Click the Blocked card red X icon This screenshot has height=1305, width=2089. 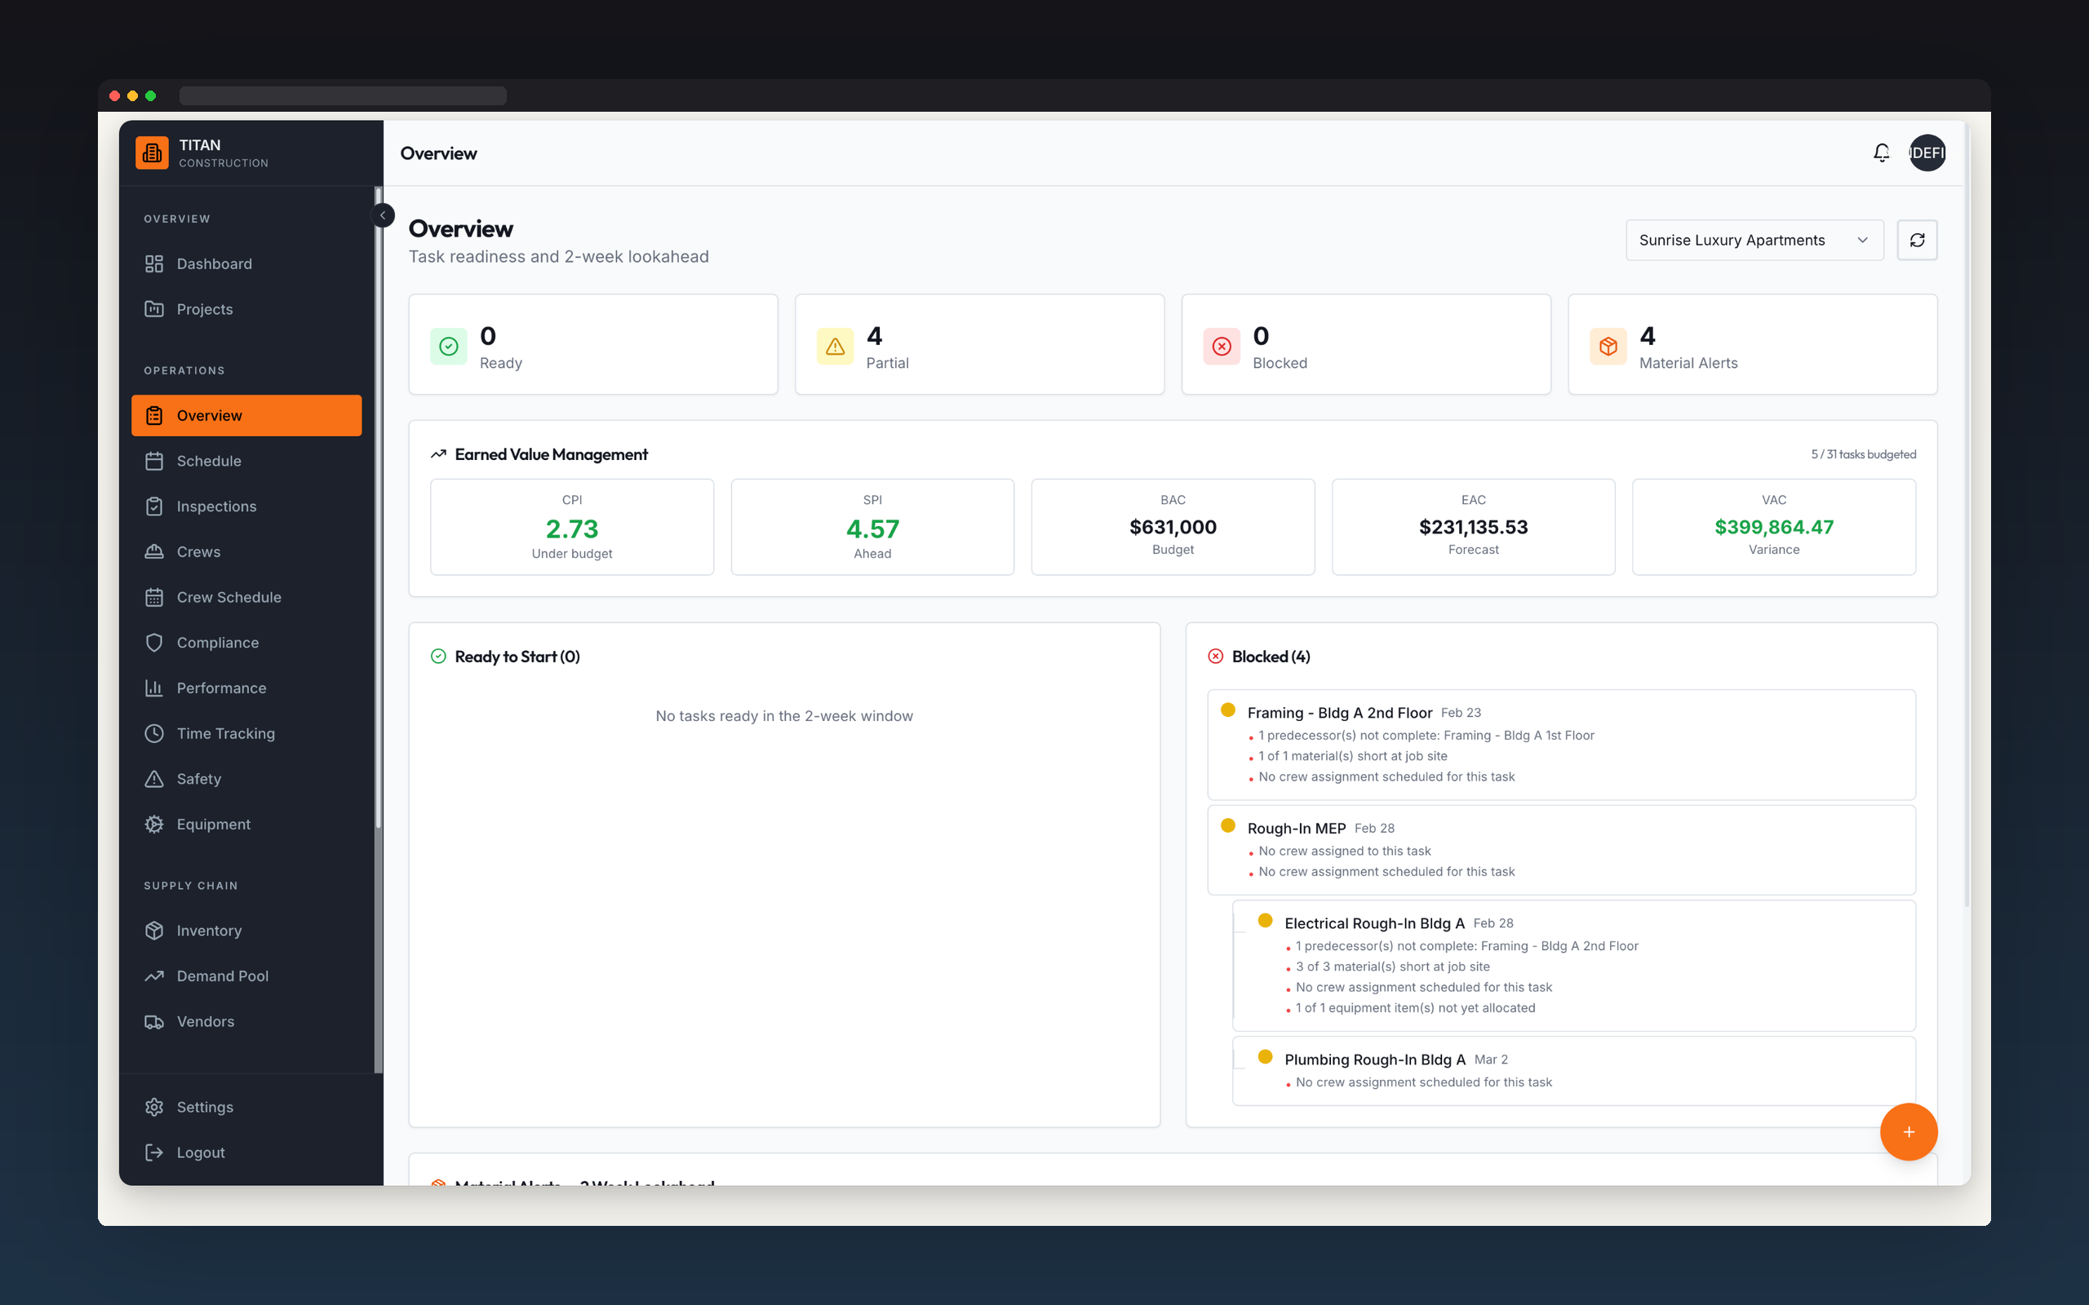pos(1222,346)
